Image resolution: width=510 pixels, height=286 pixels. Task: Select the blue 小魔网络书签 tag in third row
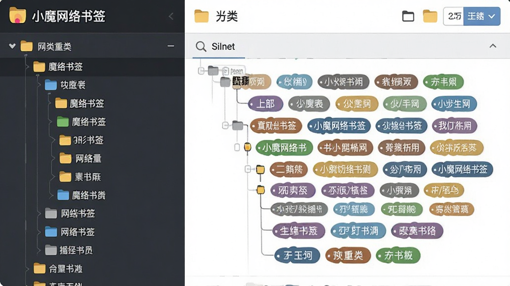(x=339, y=126)
